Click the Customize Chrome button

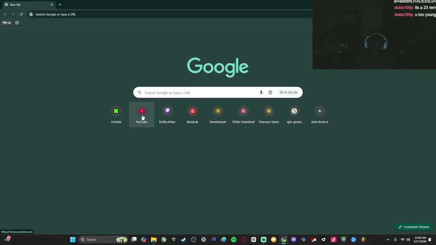pos(414,227)
